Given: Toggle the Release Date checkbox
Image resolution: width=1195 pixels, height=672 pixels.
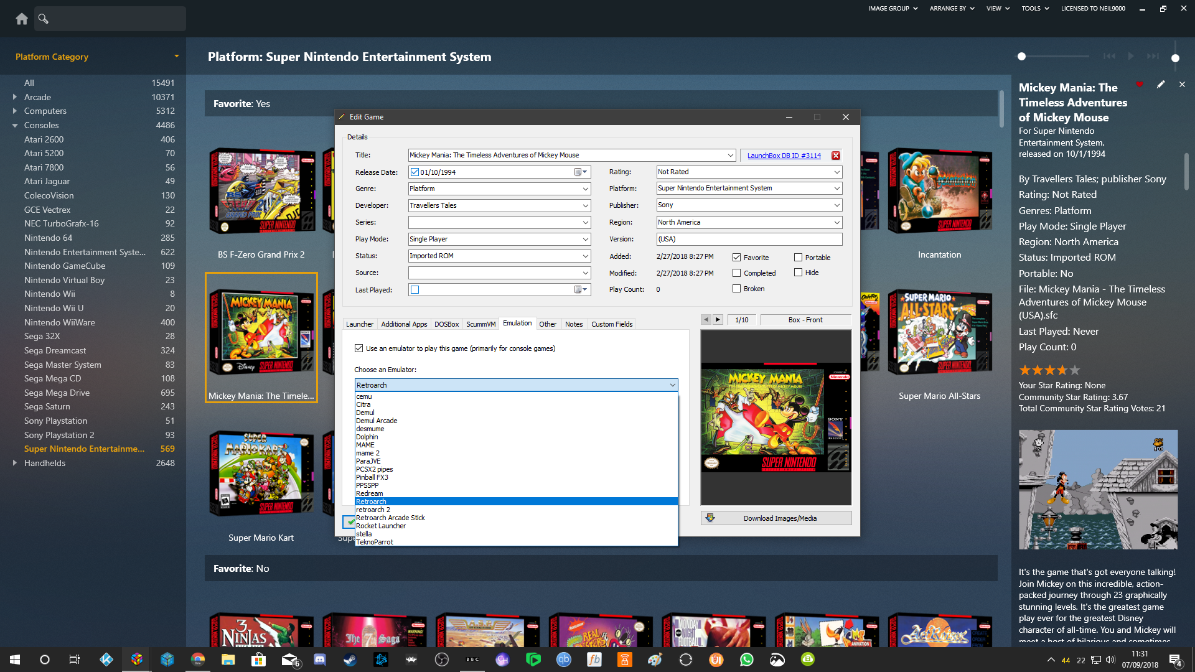Looking at the screenshot, I should (x=415, y=172).
